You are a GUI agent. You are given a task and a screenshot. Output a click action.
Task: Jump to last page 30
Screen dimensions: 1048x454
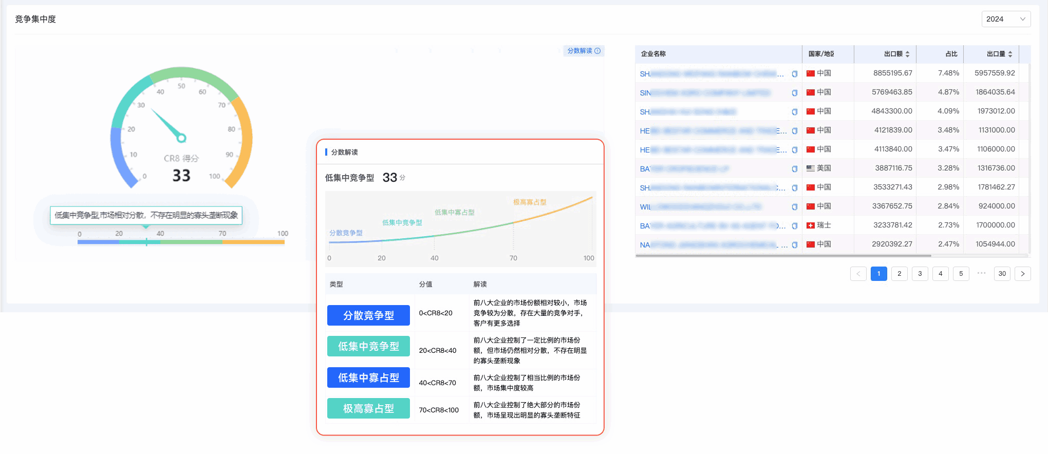click(1002, 274)
